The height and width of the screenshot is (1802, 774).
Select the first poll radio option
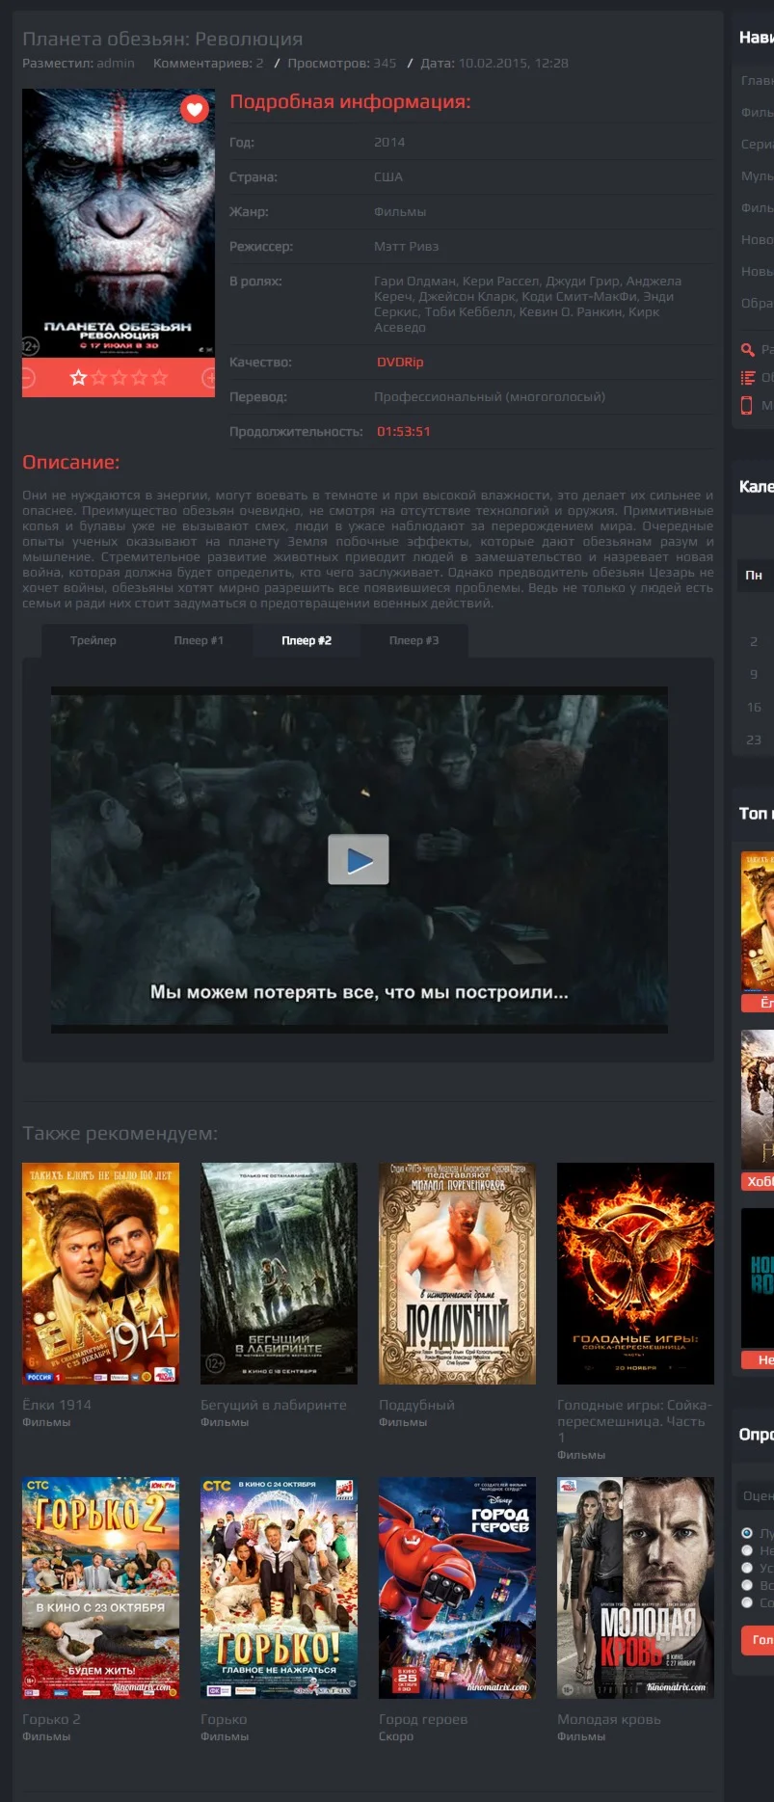[x=747, y=1533]
